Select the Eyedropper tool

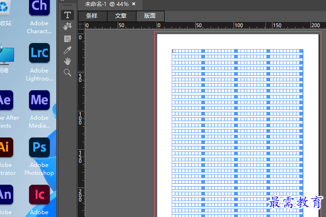(x=68, y=50)
